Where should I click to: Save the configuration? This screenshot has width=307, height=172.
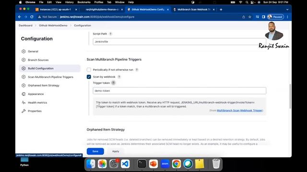click(95, 151)
